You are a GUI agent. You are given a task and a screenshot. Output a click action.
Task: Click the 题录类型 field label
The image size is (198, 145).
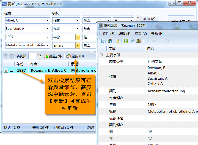(116, 62)
